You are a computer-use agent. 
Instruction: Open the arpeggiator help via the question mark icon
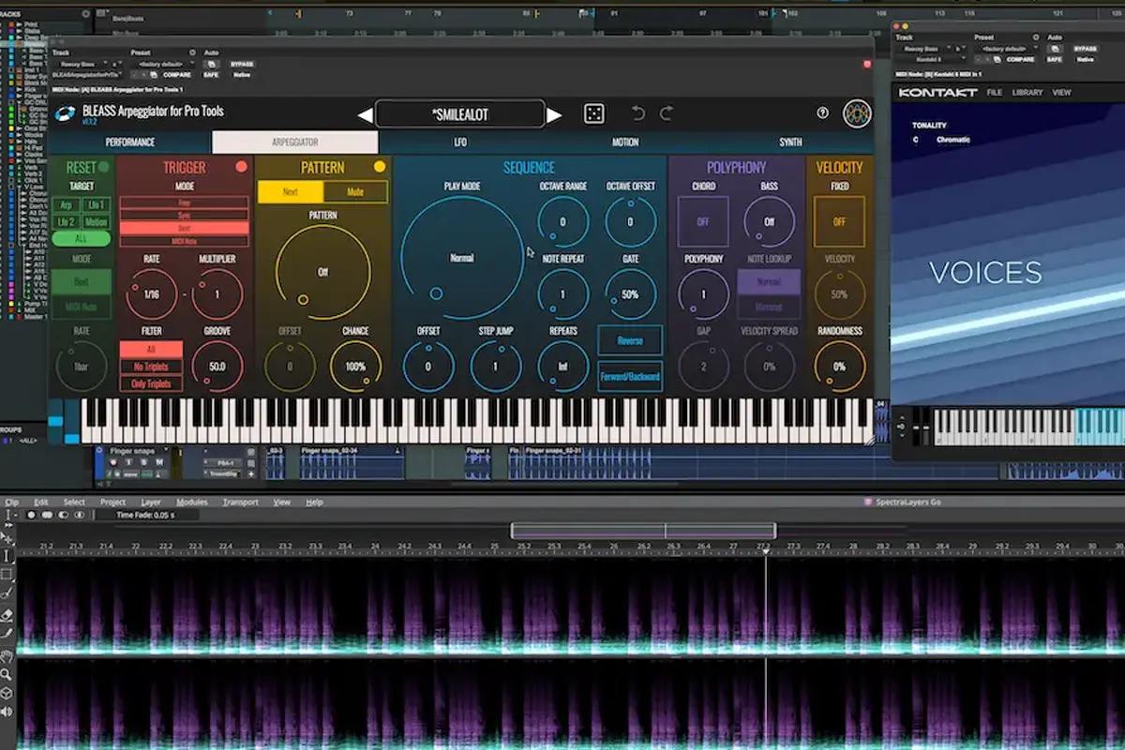[821, 112]
